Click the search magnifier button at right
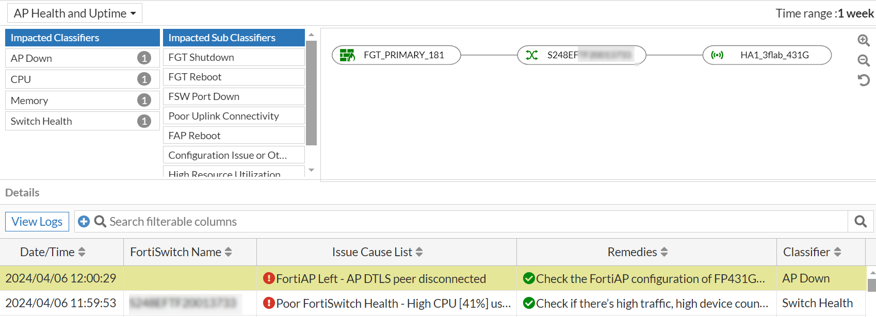 [861, 222]
